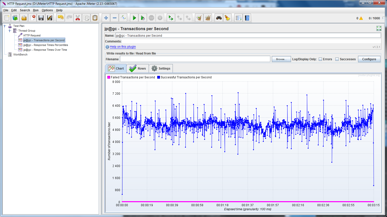Switch to the Rows tab

coord(138,69)
